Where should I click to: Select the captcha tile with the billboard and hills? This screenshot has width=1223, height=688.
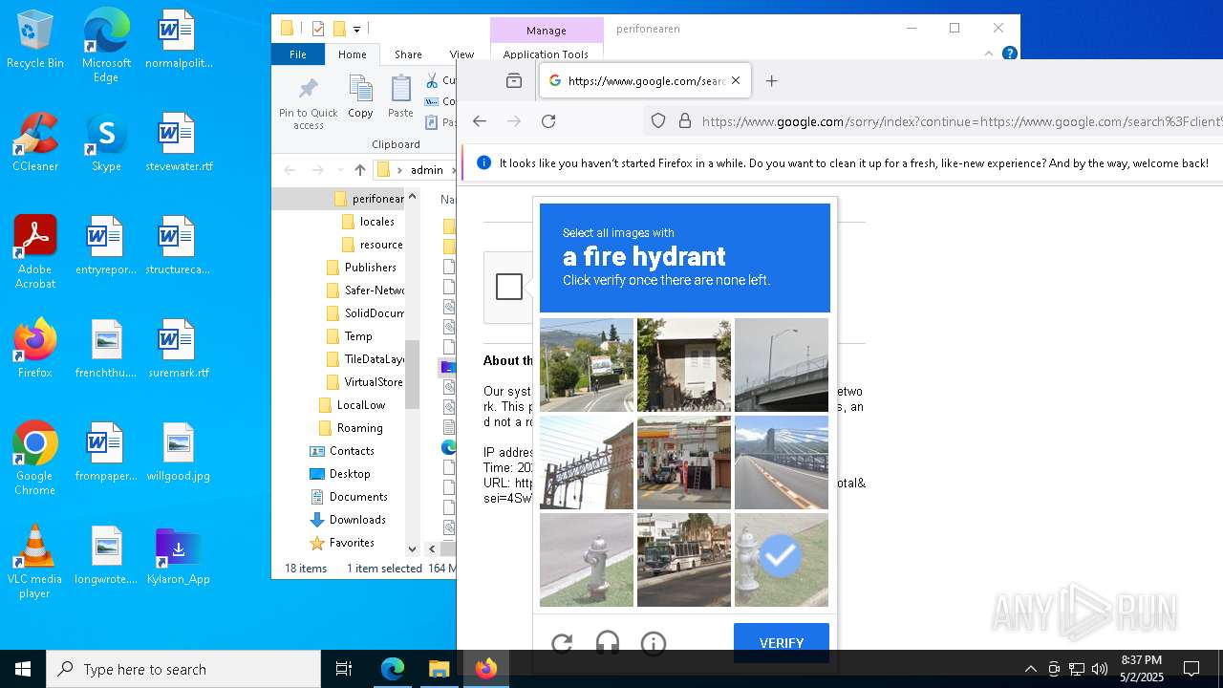587,365
